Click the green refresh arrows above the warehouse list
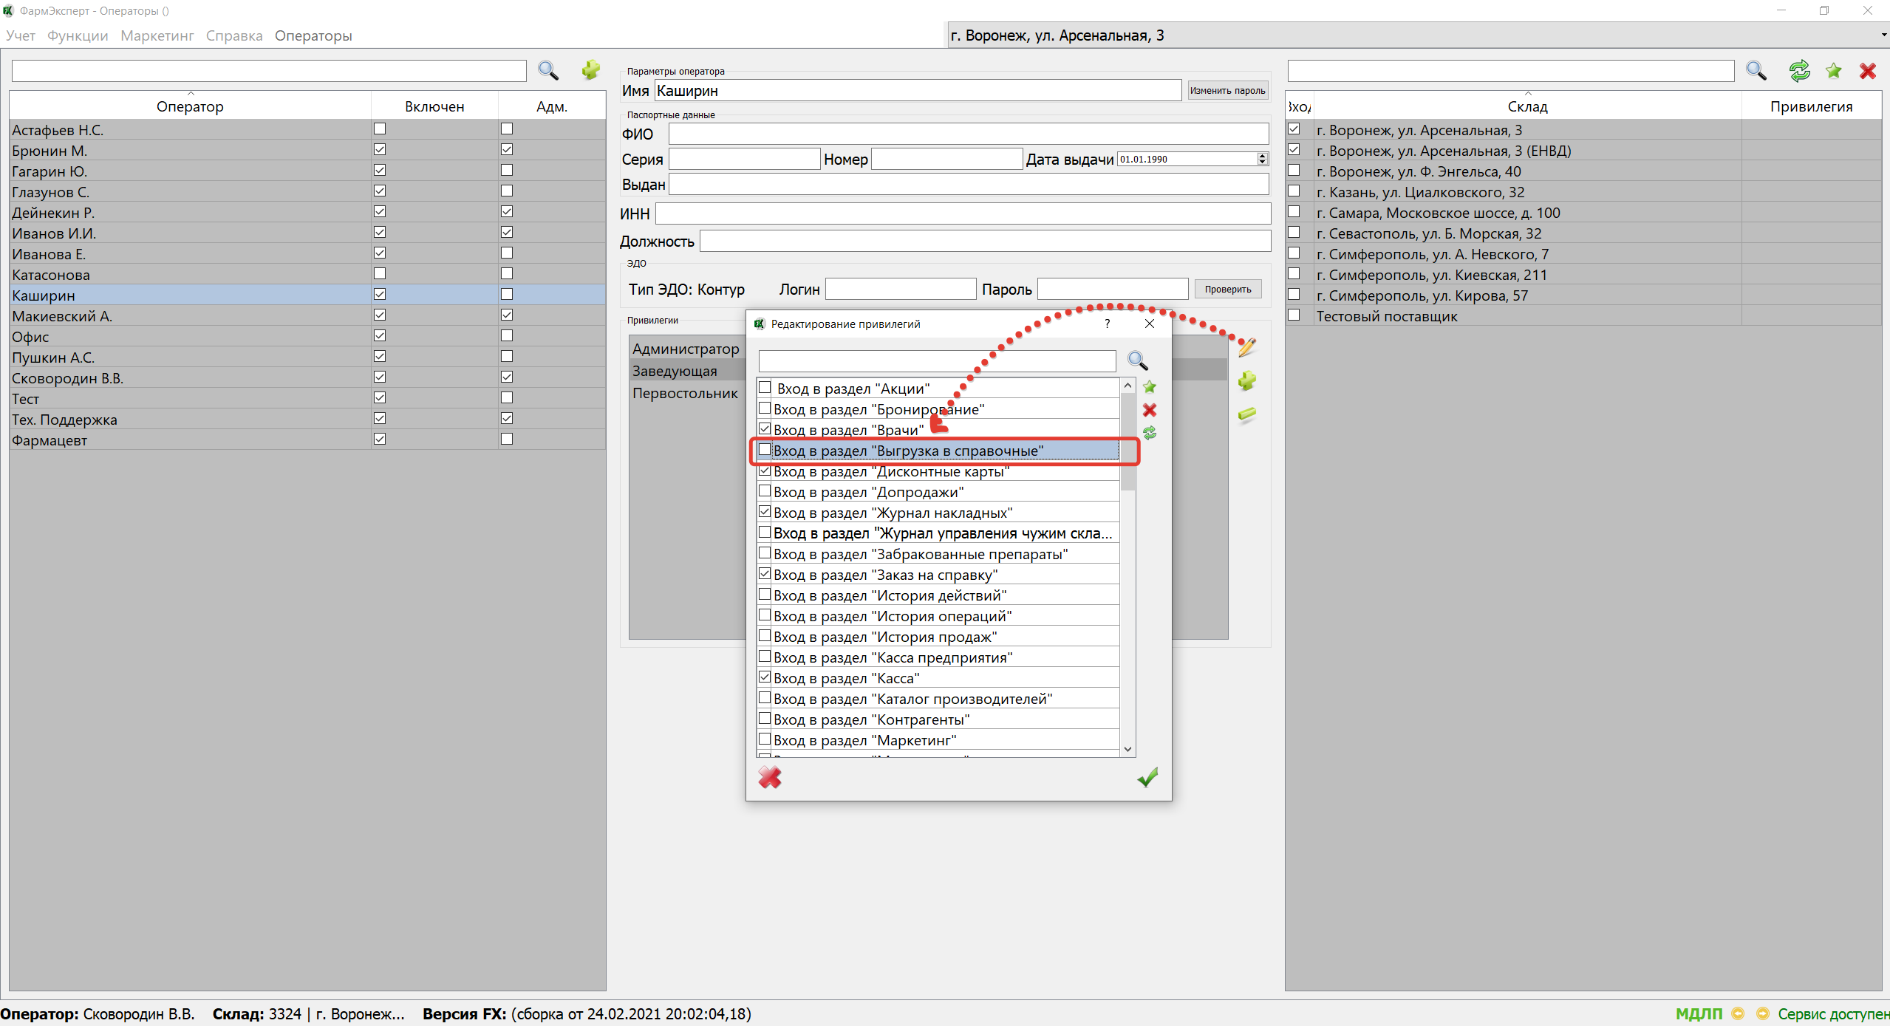The width and height of the screenshot is (1890, 1026). pos(1799,71)
